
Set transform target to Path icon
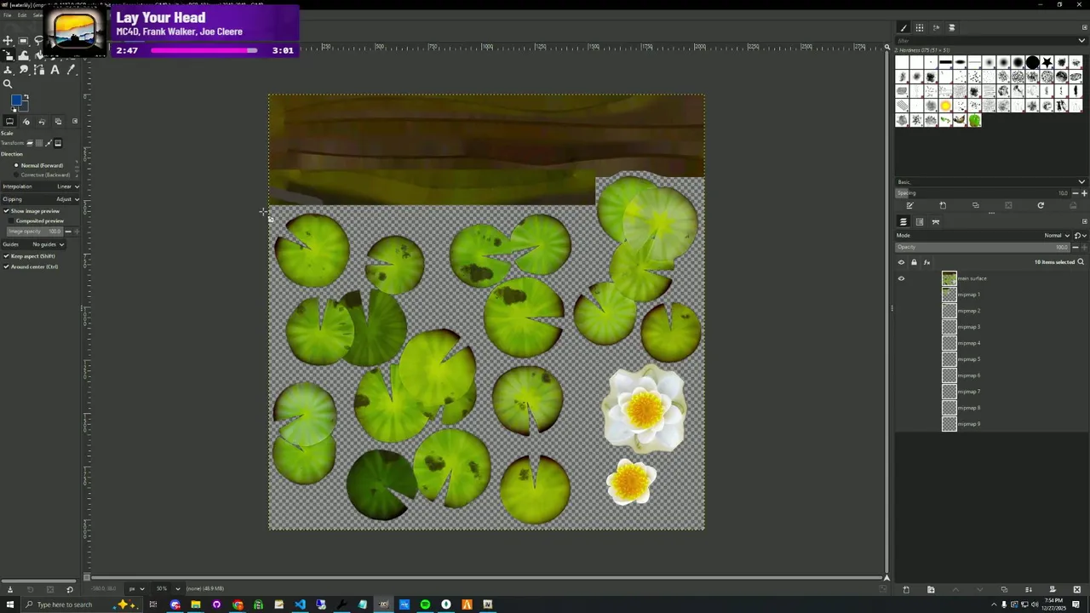coord(49,143)
